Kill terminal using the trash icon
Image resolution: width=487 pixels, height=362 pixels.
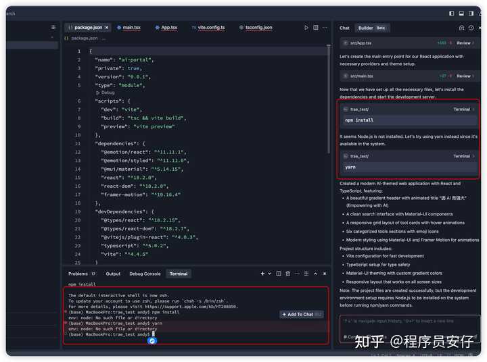pyautogui.click(x=288, y=274)
